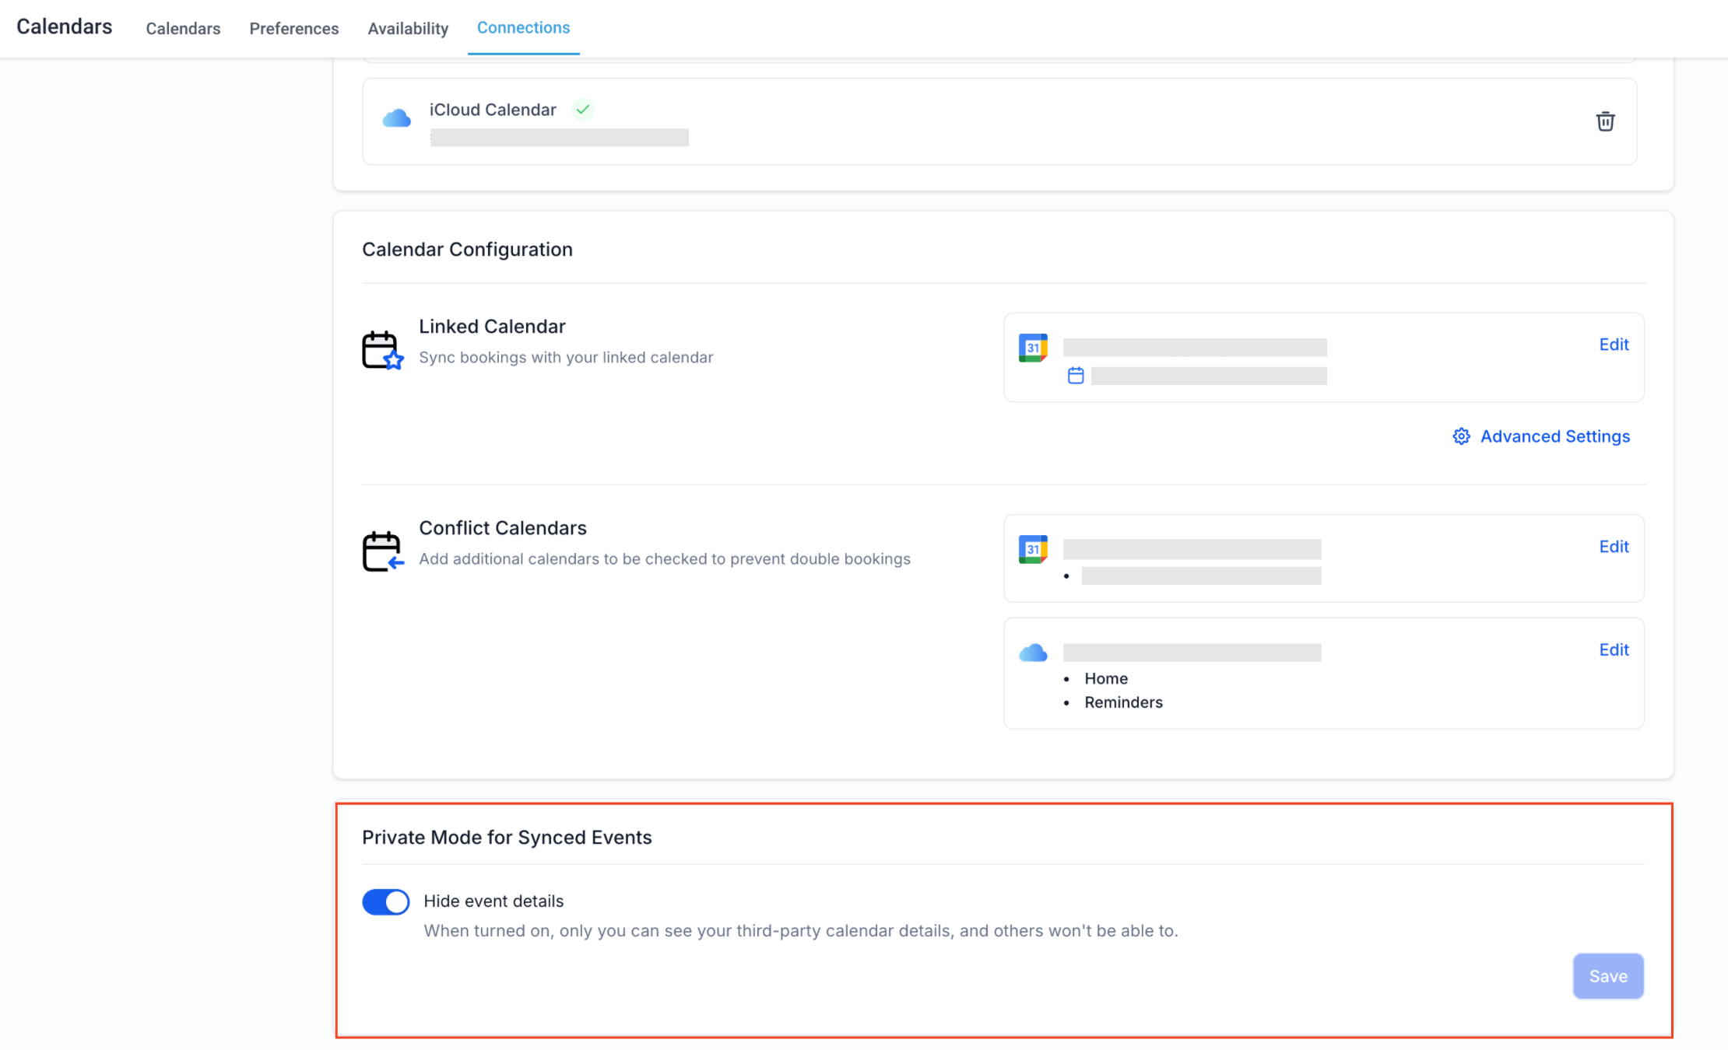Screen dimensions: 1728x1050
Task: Open the Preferences tab
Action: [293, 29]
